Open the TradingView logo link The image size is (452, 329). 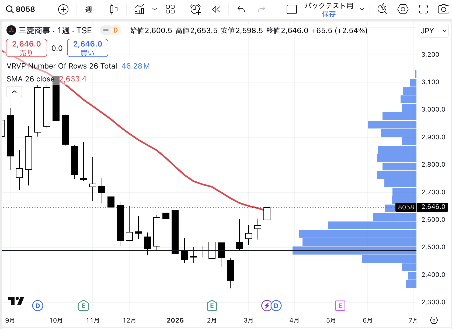(16, 301)
